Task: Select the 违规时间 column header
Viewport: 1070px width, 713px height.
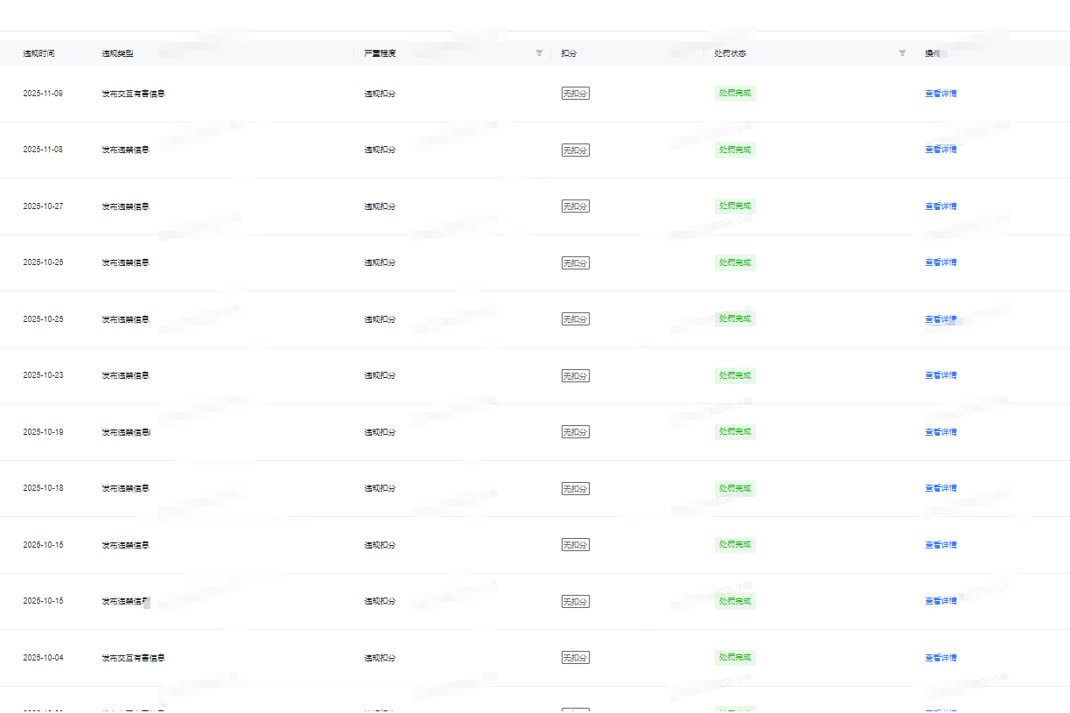Action: tap(38, 53)
